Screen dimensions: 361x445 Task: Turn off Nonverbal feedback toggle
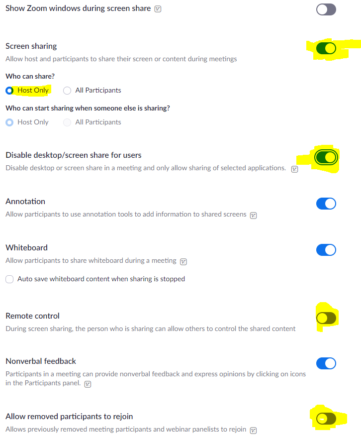(326, 363)
